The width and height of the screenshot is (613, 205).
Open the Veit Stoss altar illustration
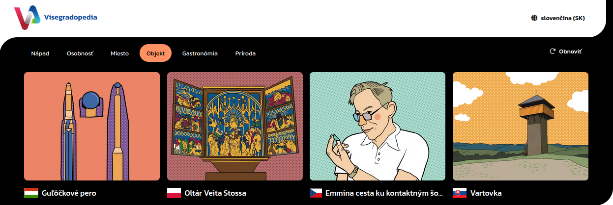pos(235,127)
